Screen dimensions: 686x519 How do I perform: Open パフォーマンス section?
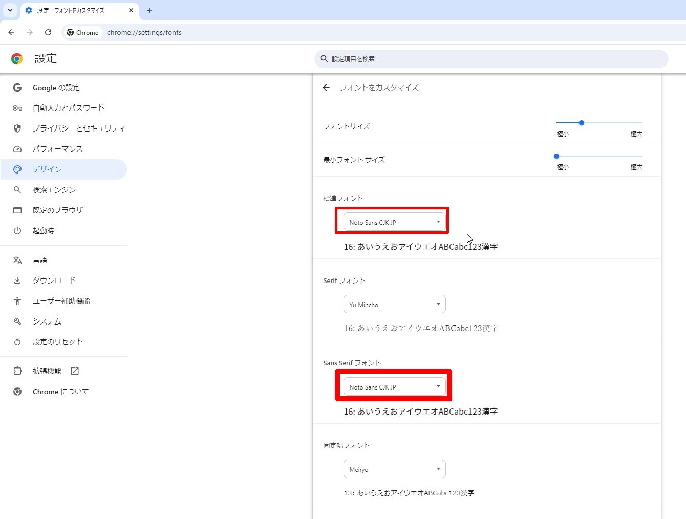pyautogui.click(x=63, y=149)
